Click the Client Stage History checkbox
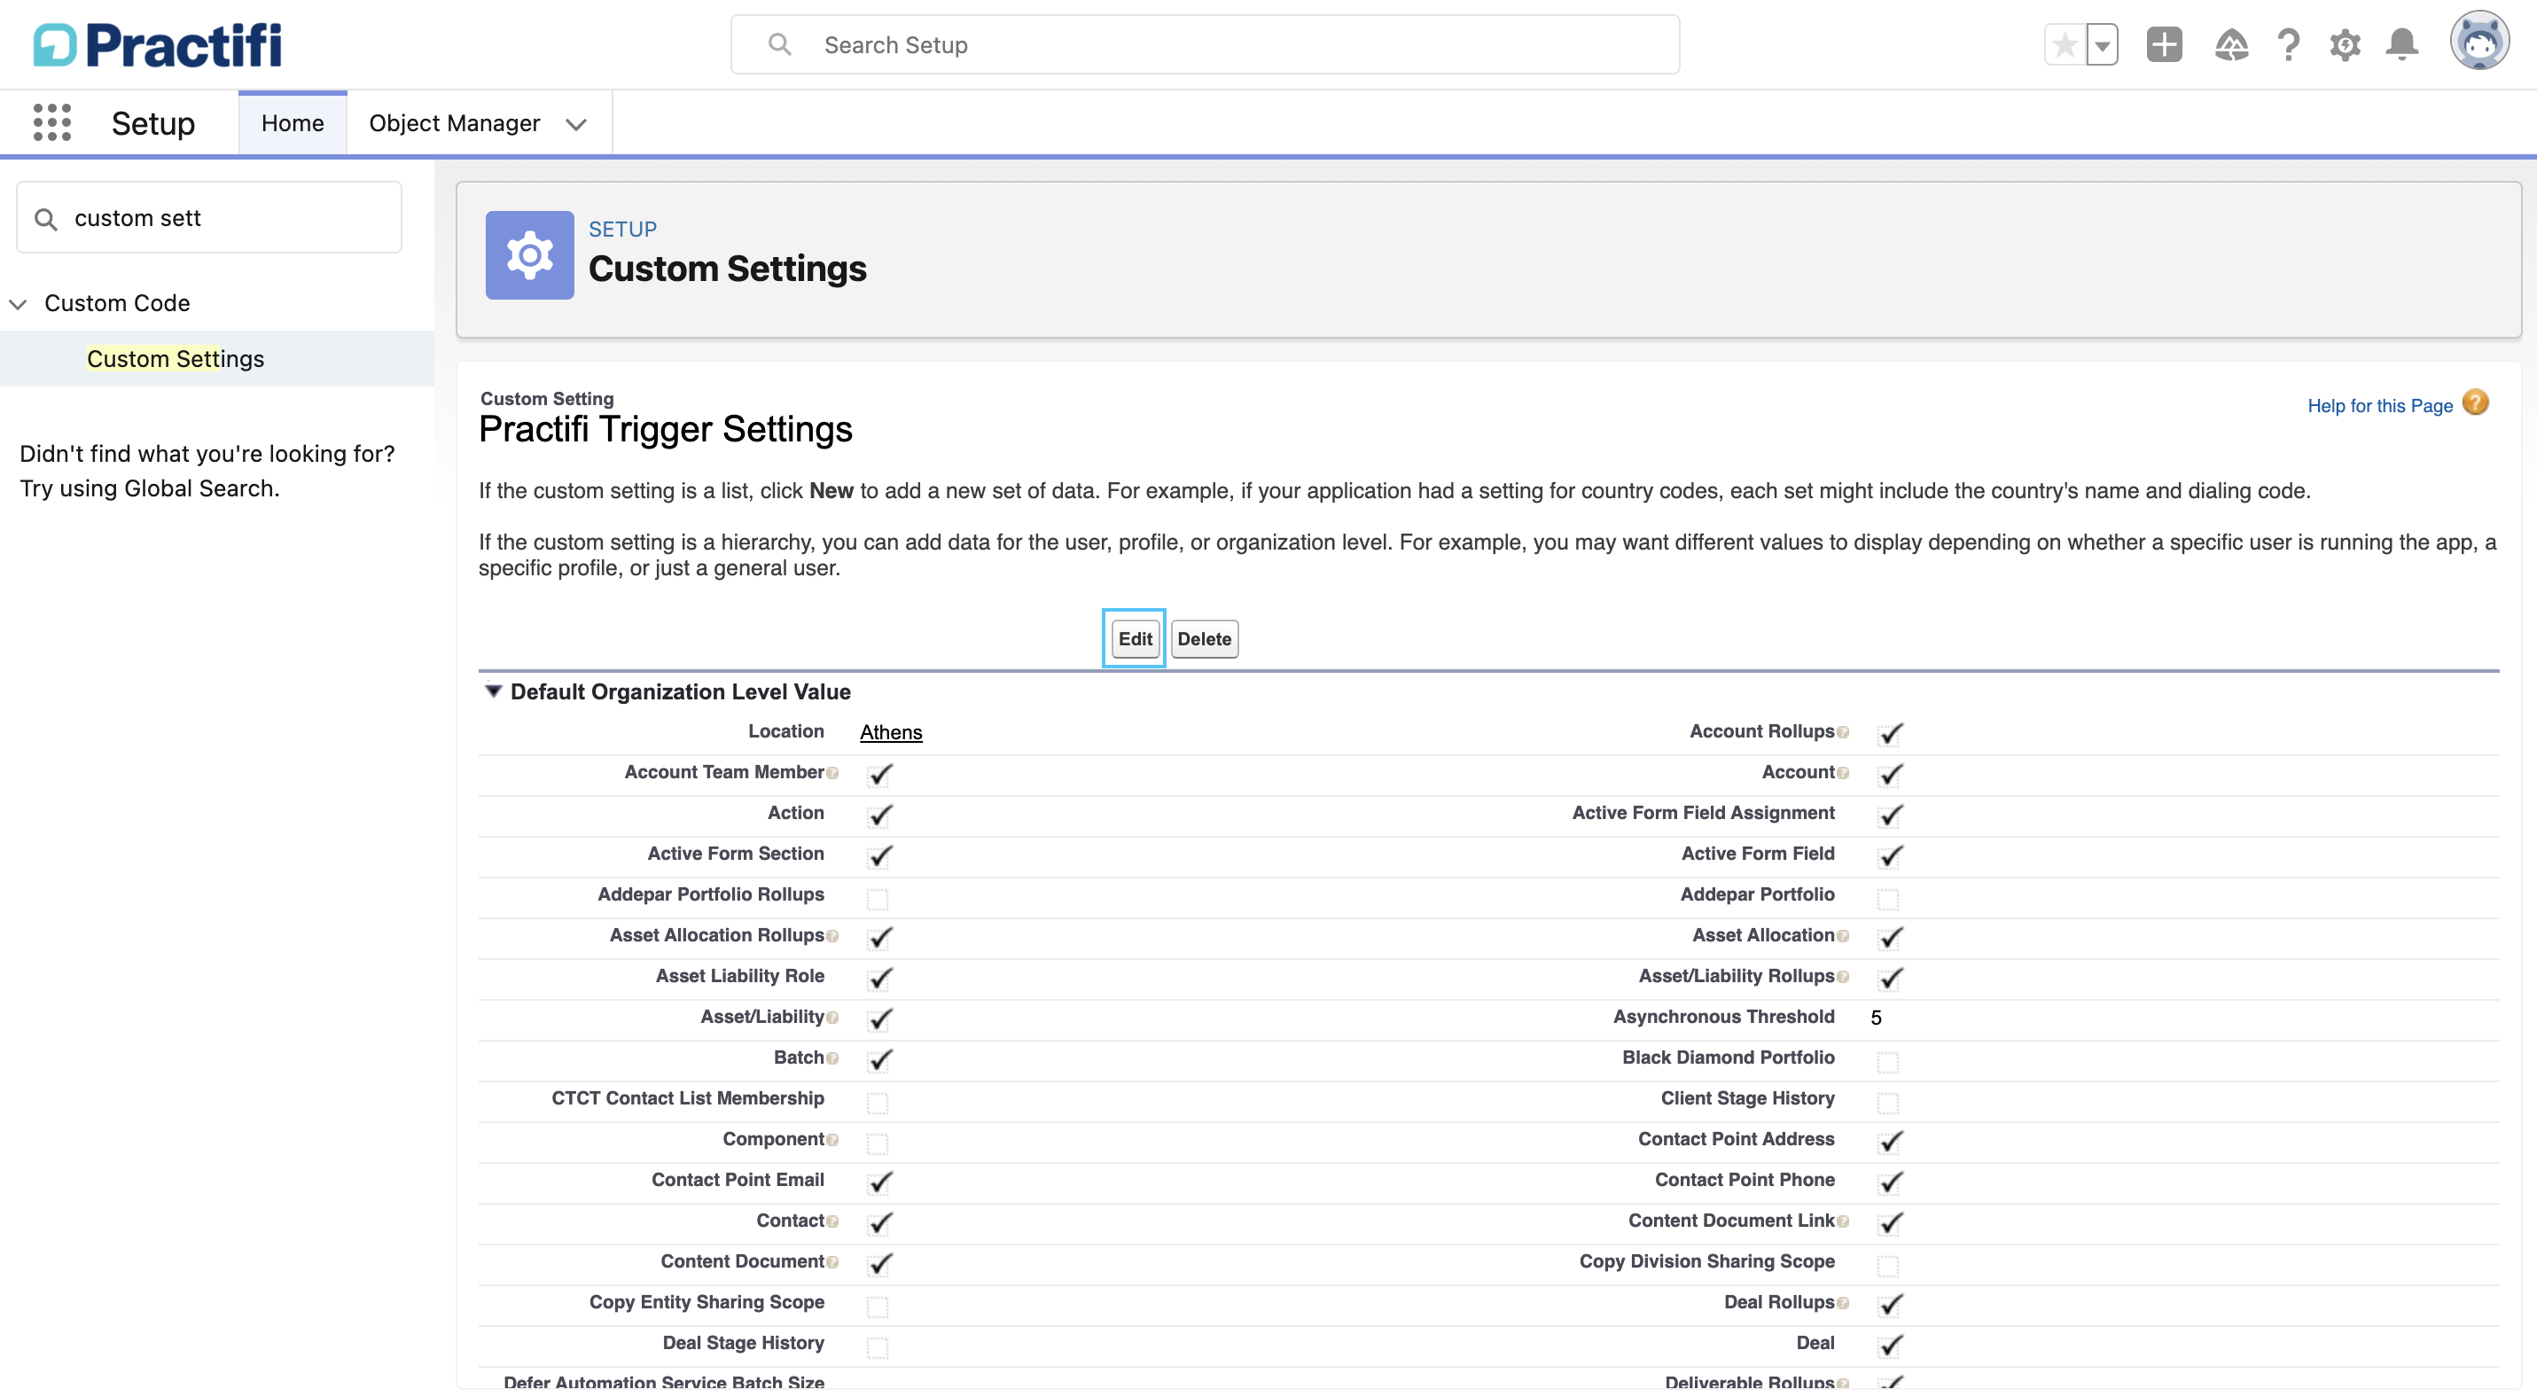Screen dimensions: 2537x1397 pos(1888,1102)
